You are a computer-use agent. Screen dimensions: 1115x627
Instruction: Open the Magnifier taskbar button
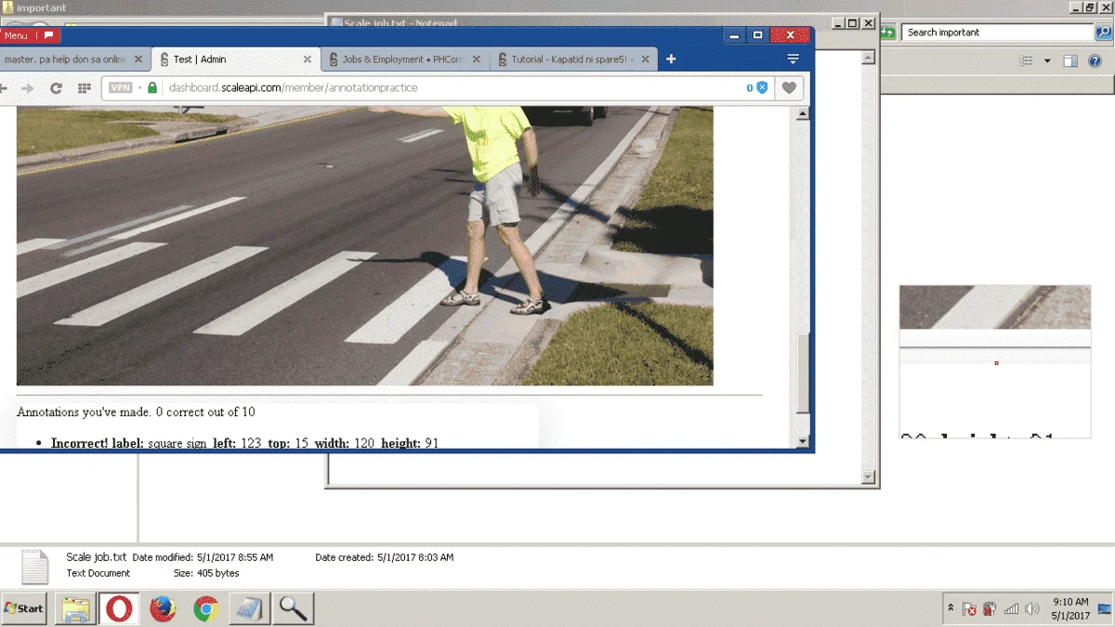click(x=294, y=608)
